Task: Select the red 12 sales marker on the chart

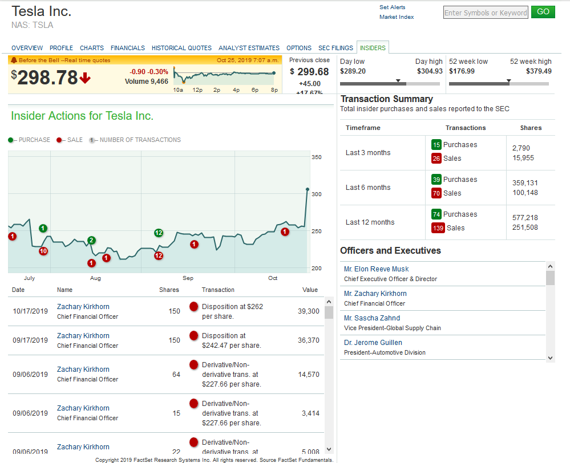Action: click(159, 256)
